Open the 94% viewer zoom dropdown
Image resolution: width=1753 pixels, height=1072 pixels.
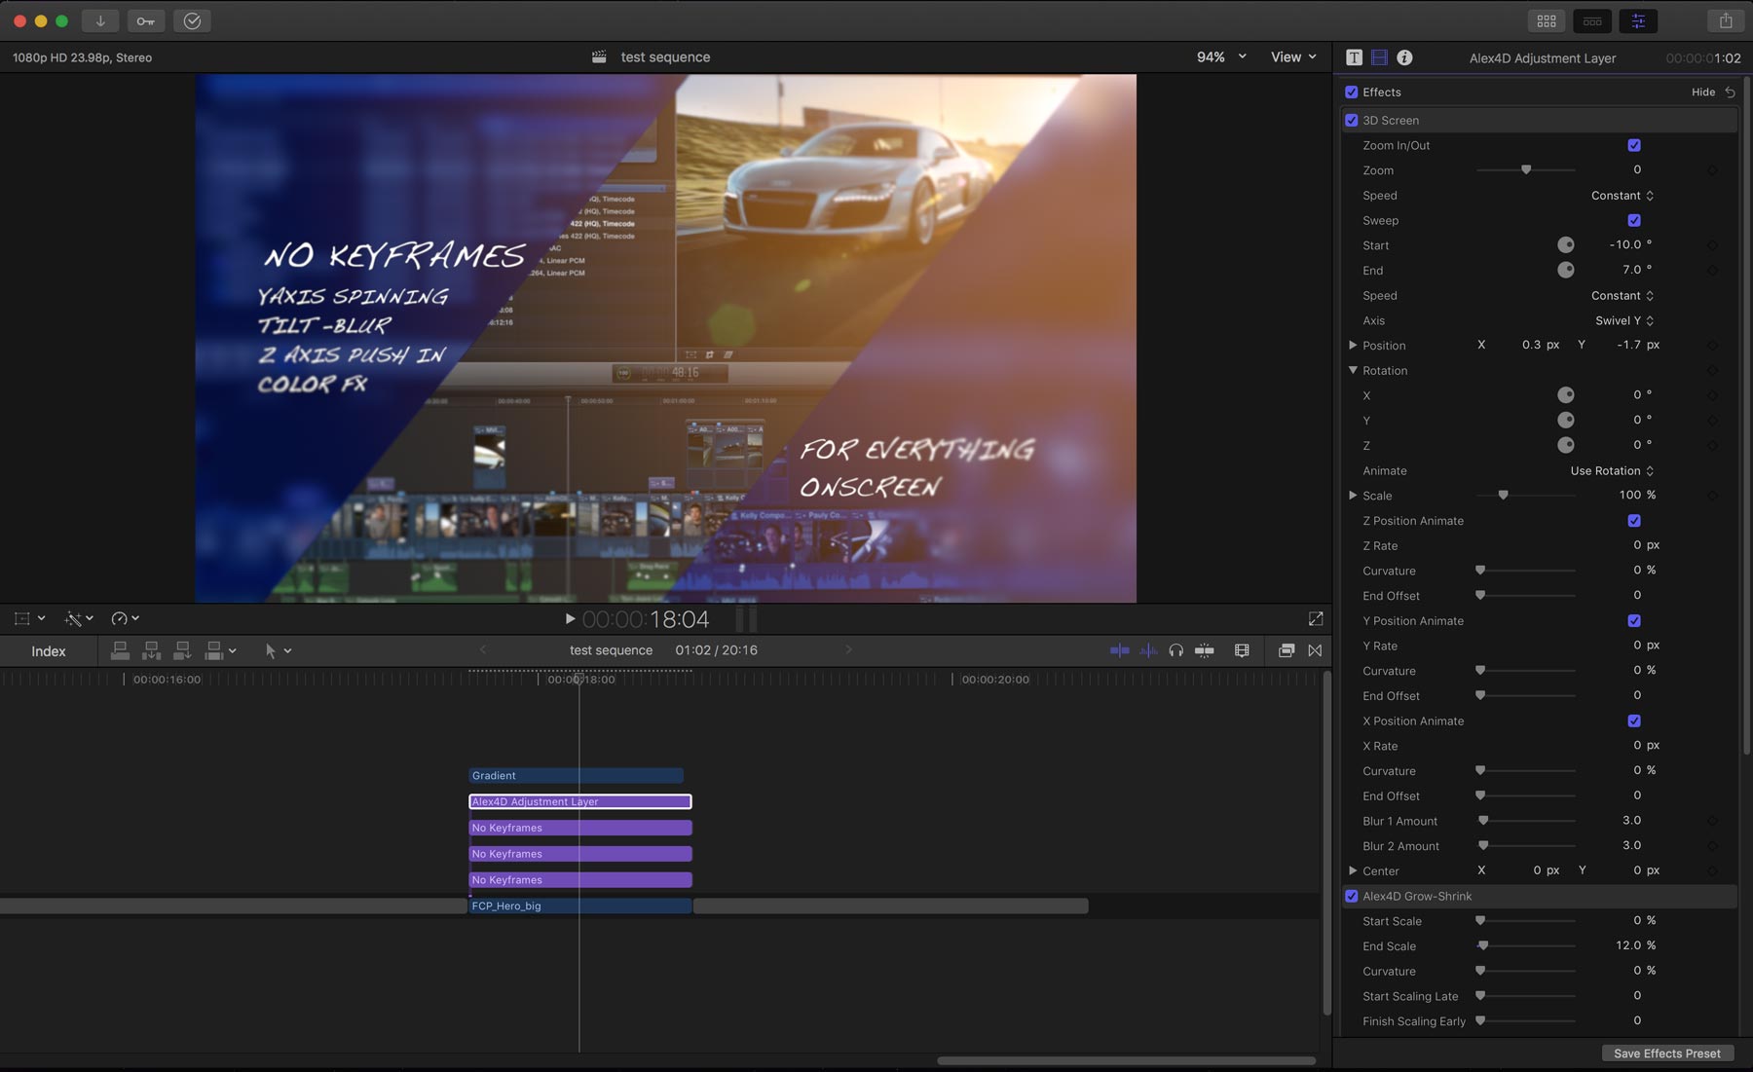pos(1221,56)
